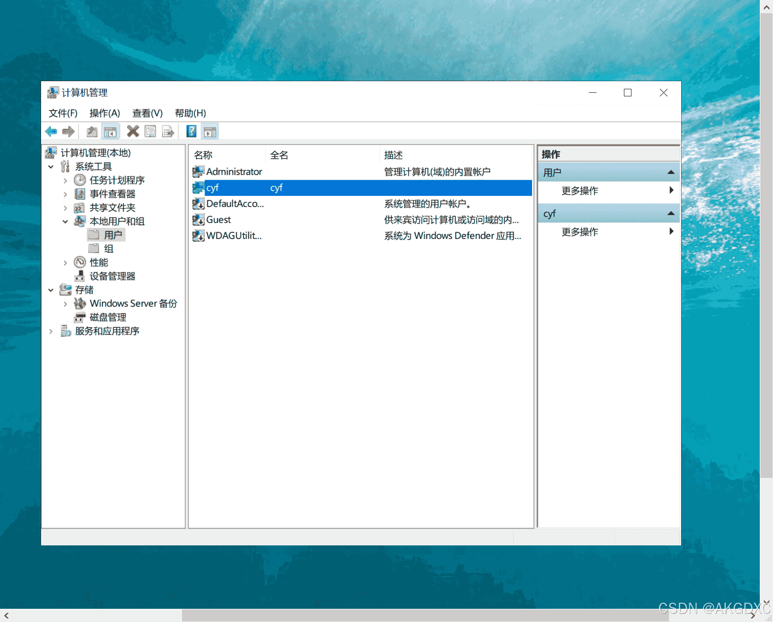Select the Administrator user account
773x622 pixels.
point(234,172)
